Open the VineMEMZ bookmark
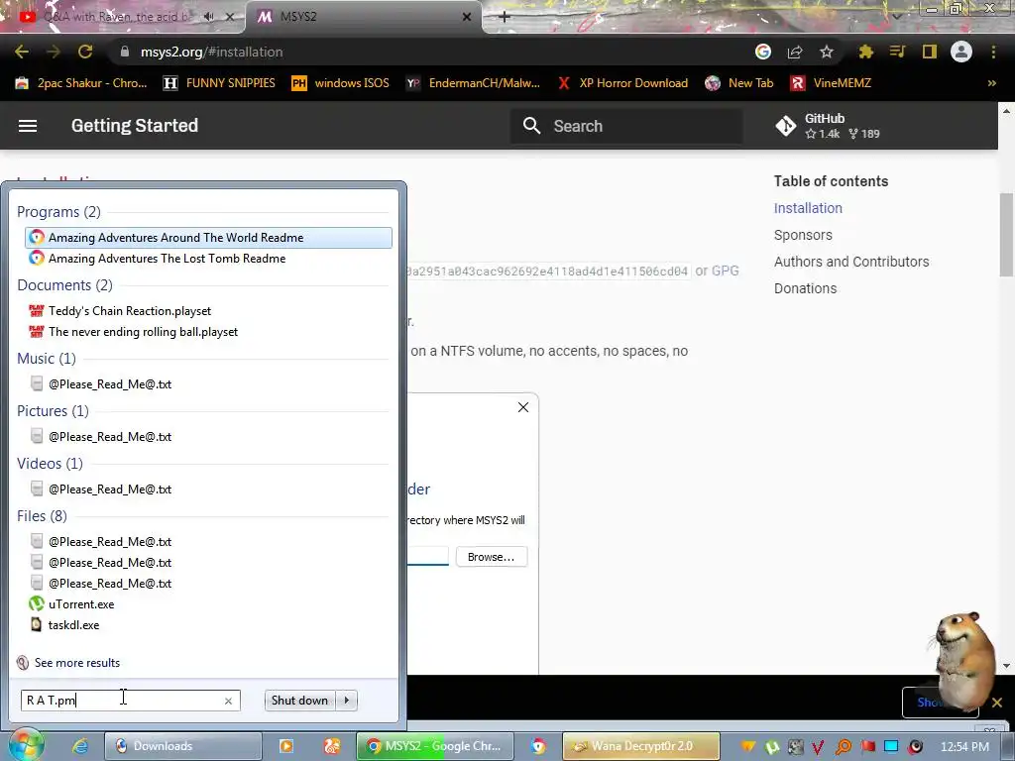 tap(832, 83)
